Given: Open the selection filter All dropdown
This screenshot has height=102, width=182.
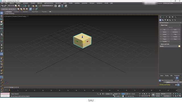Looking at the screenshot, I should 11,6.
